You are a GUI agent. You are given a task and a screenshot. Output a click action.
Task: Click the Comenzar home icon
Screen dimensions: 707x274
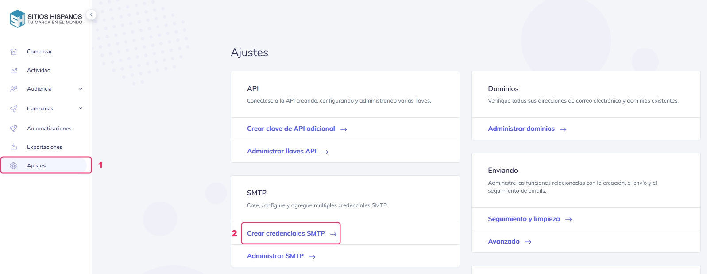(14, 52)
